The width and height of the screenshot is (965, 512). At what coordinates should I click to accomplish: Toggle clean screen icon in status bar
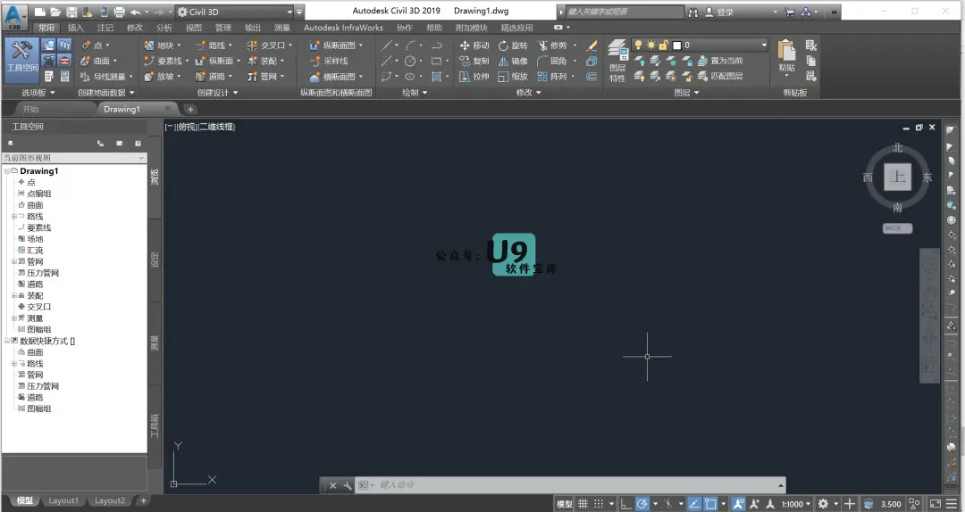(x=936, y=504)
